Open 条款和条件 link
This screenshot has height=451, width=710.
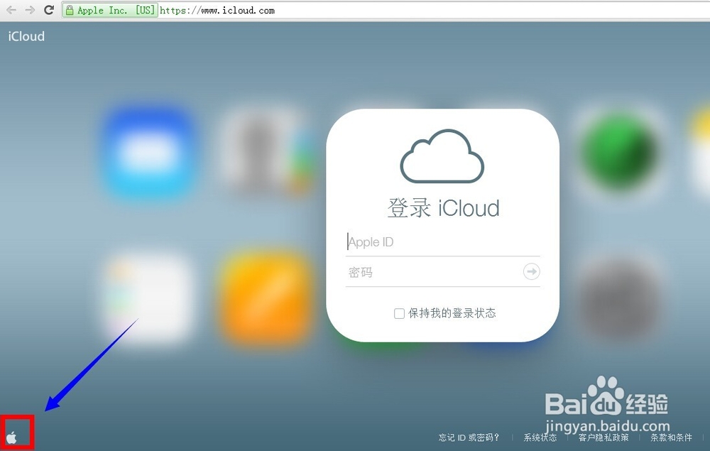[x=671, y=438]
